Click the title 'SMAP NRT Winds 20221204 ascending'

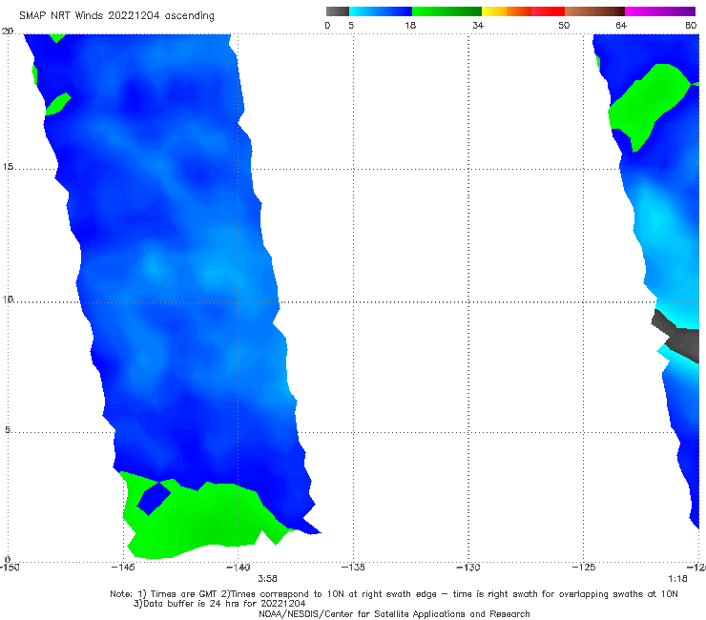(116, 16)
